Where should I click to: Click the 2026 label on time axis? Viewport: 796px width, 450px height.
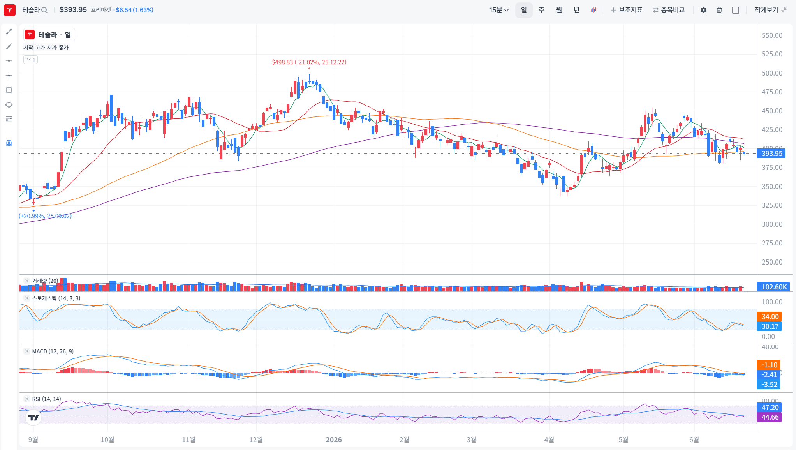pos(334,439)
